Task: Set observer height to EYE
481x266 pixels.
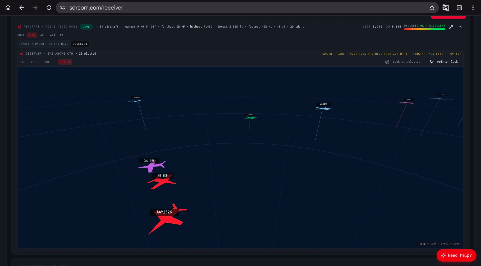Action: coord(23,62)
